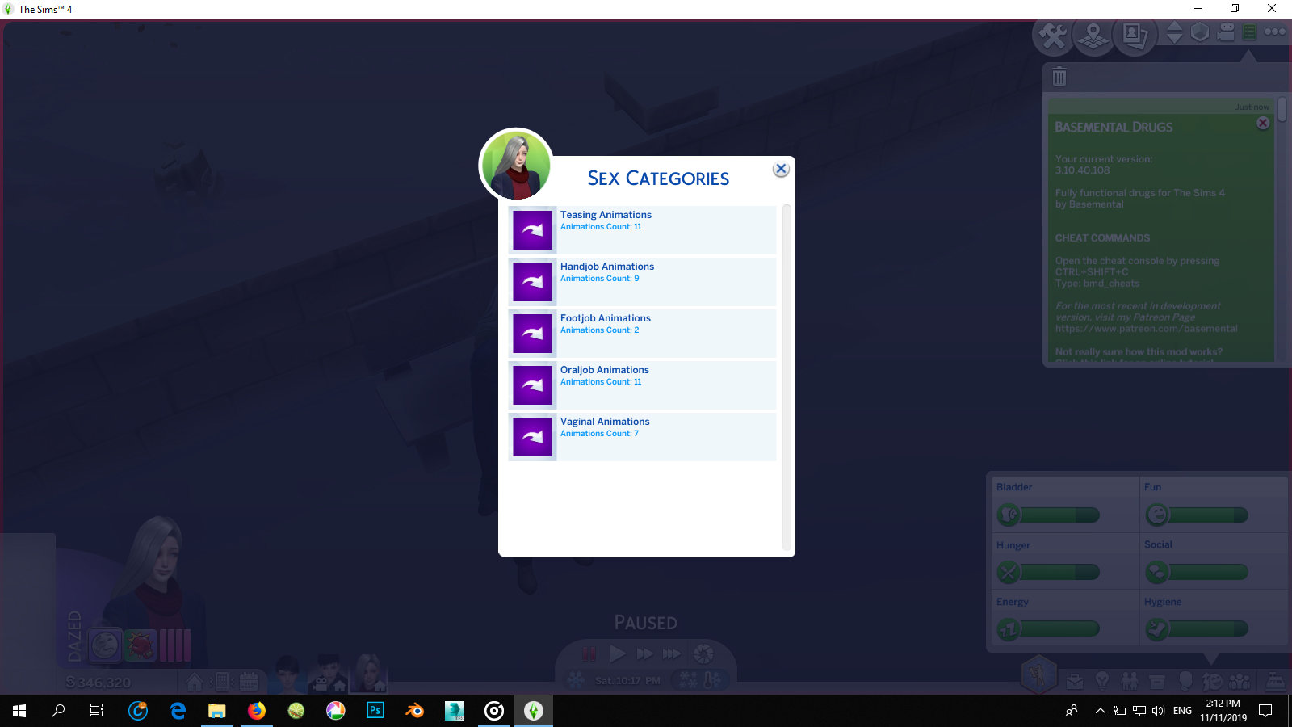This screenshot has width=1292, height=727.
Task: Click the Vaginal Animations purple thumbnail
Action: (532, 437)
